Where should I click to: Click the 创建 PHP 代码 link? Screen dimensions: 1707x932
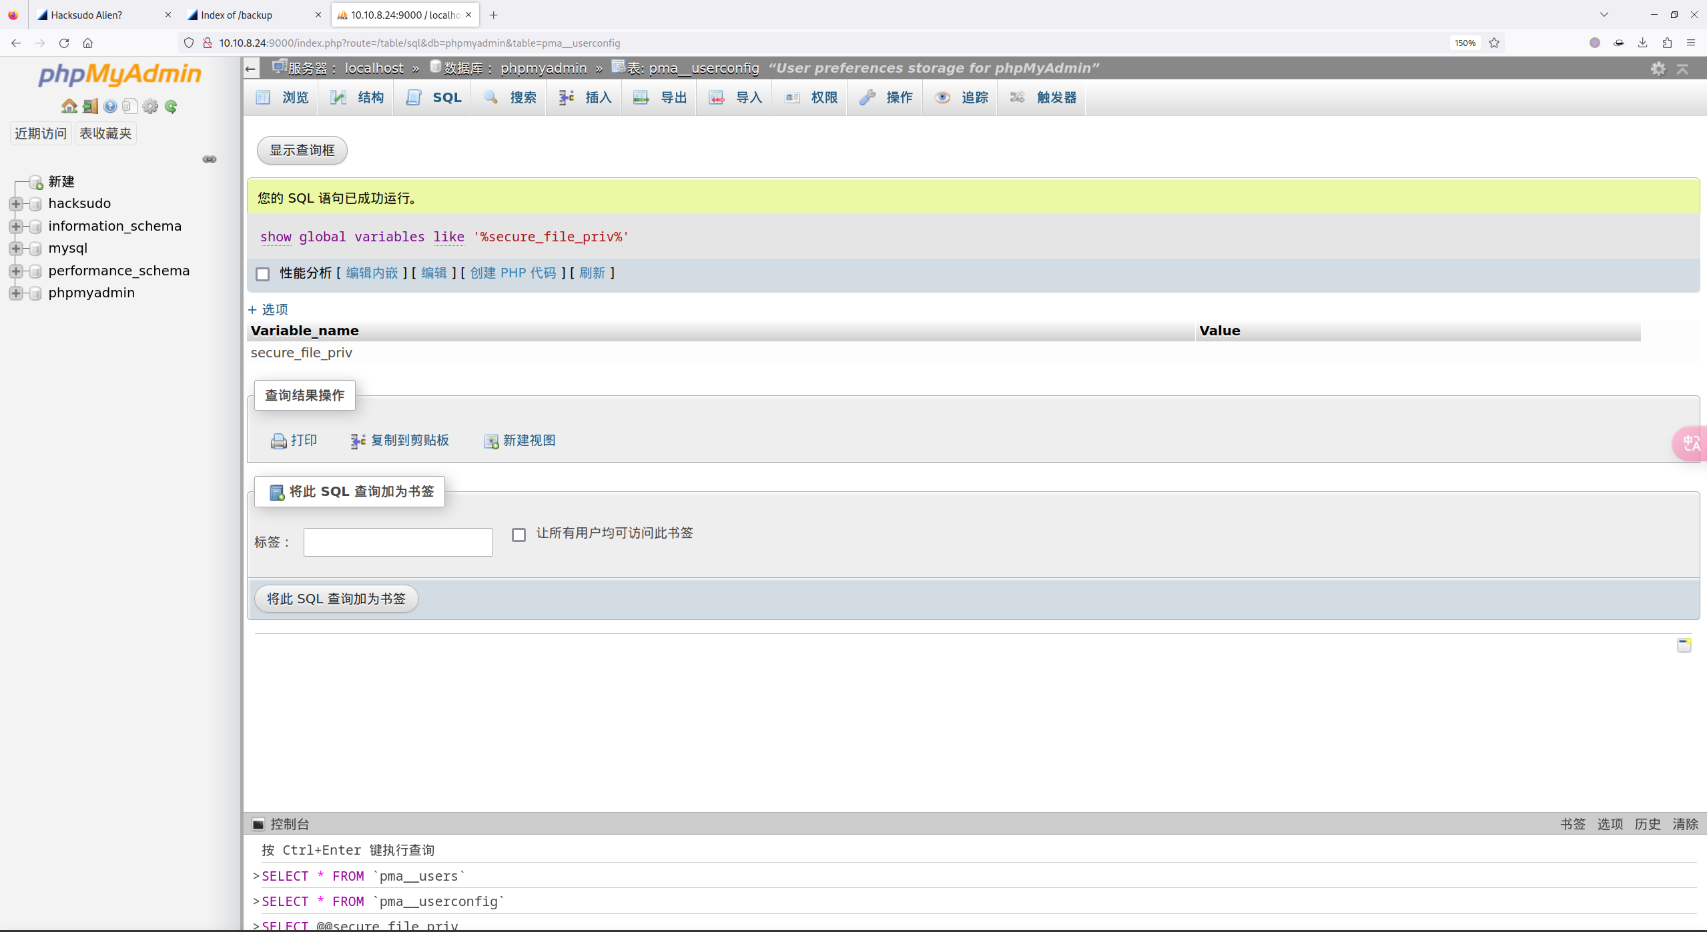513,273
